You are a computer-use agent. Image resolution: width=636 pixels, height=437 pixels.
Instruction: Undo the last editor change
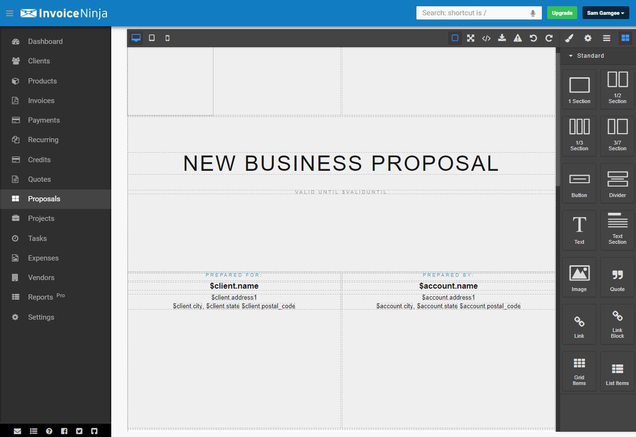tap(533, 38)
